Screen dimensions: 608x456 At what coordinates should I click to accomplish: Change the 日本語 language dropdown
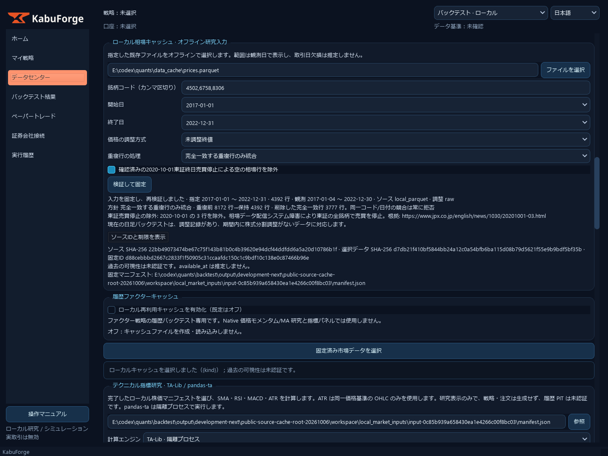(x=575, y=13)
